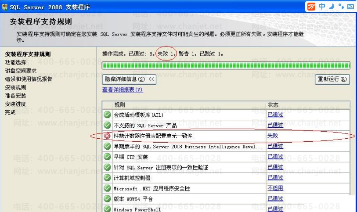Select 完成 step in sidebar
This screenshot has height=212, width=357.
[x=10, y=112]
